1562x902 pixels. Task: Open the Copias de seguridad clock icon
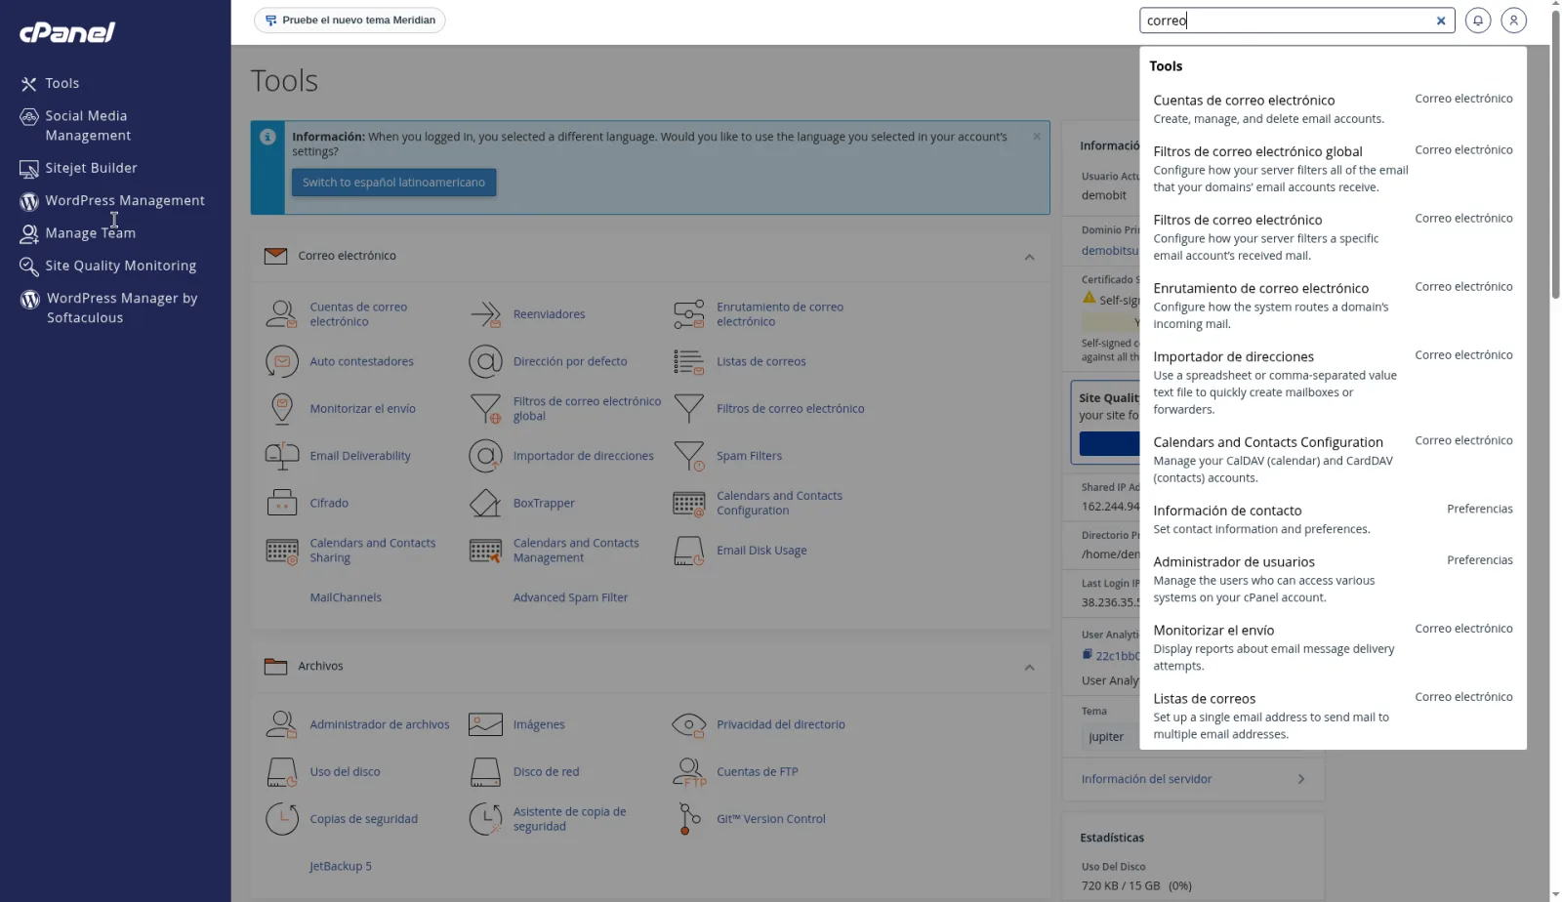click(281, 819)
